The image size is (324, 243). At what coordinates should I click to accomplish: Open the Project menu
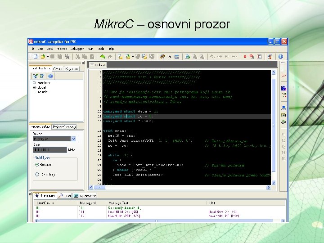click(62, 49)
